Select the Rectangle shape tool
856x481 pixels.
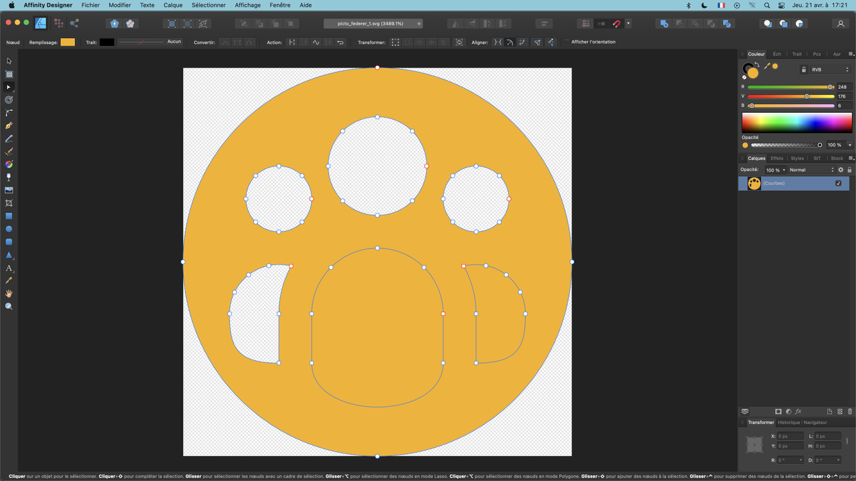(9, 216)
